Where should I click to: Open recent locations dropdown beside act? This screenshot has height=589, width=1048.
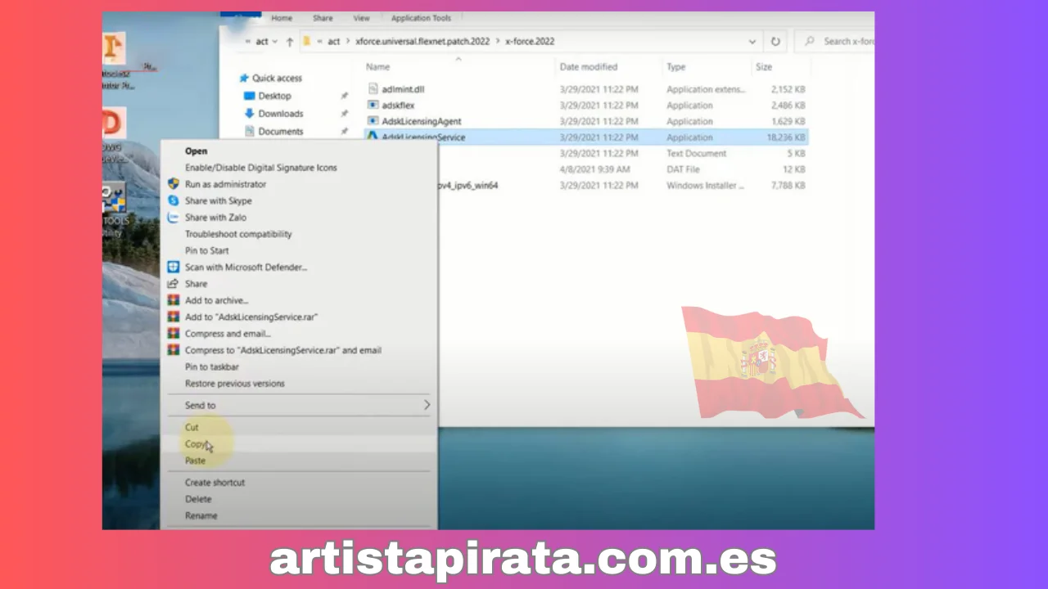pyautogui.click(x=274, y=42)
